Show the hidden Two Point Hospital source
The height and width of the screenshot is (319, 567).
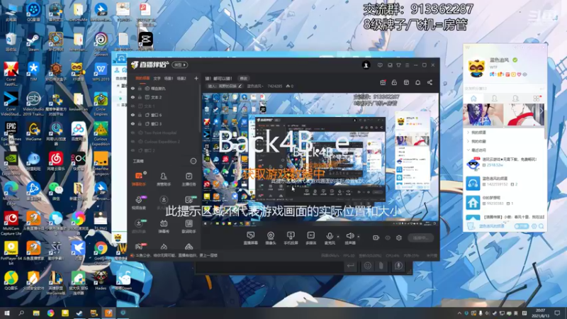click(x=133, y=133)
